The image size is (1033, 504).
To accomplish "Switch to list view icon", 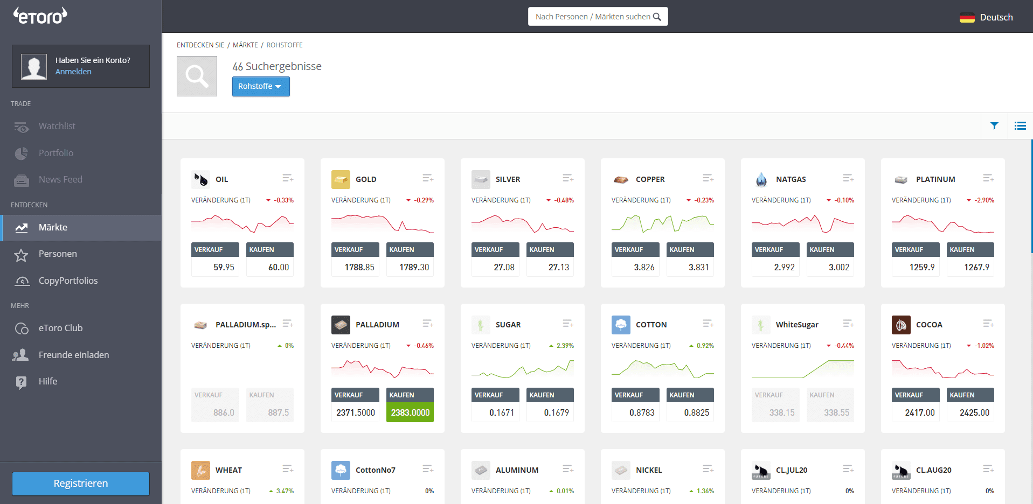I will click(x=1020, y=126).
